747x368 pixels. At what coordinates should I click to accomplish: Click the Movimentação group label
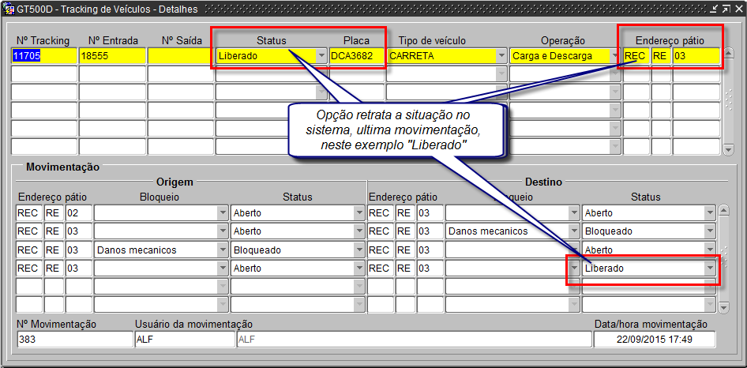click(x=63, y=167)
